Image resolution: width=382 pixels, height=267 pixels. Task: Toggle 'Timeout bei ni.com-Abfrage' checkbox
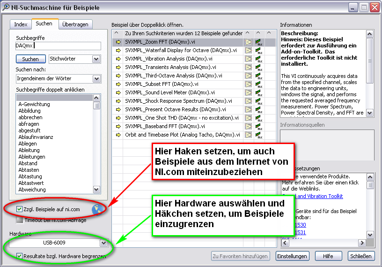19,220
